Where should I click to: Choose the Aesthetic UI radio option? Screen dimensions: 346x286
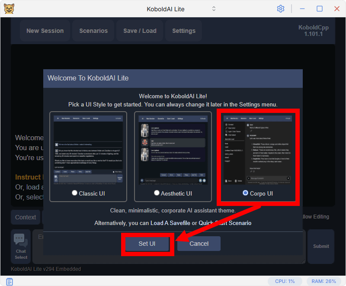point(157,193)
